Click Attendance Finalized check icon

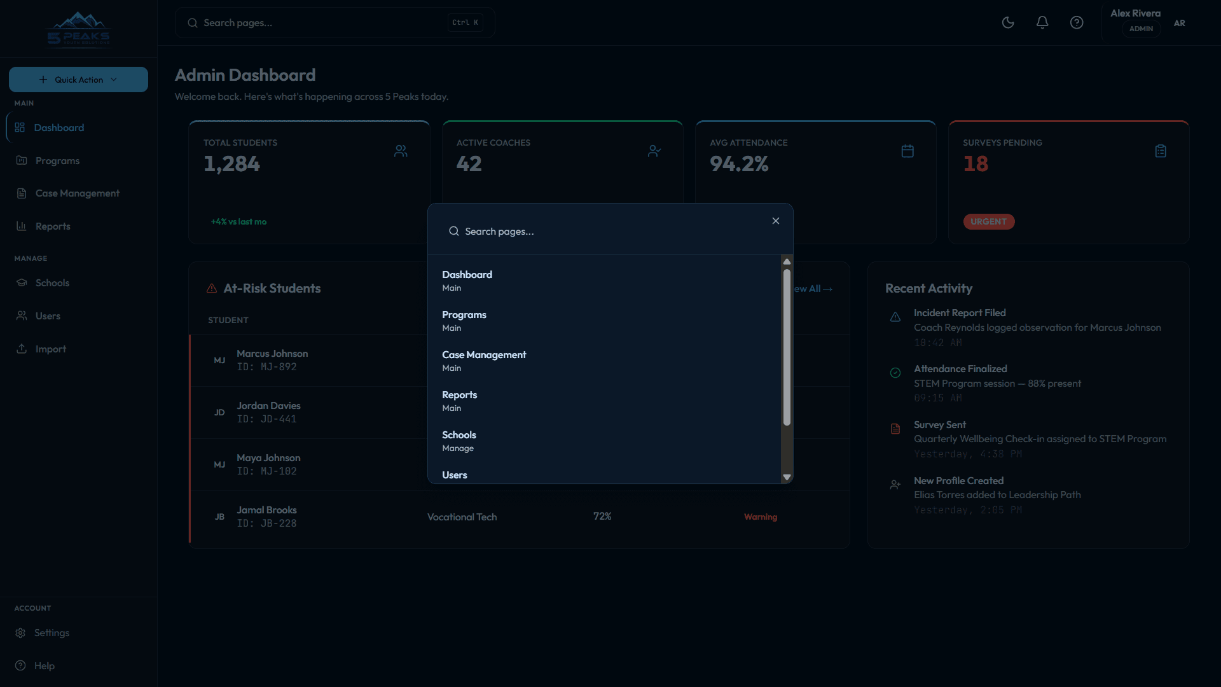coord(895,373)
